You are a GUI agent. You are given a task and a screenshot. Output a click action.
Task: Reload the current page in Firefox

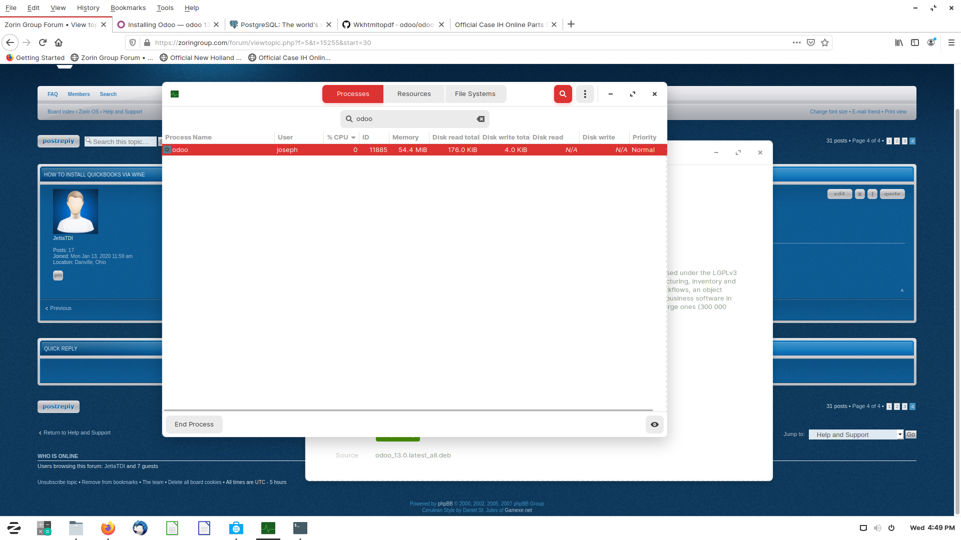pos(43,42)
